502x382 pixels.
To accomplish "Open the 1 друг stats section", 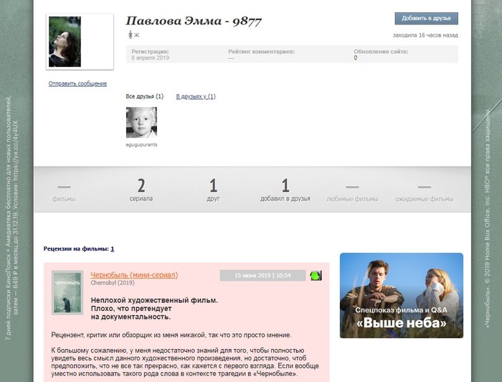I will click(213, 190).
